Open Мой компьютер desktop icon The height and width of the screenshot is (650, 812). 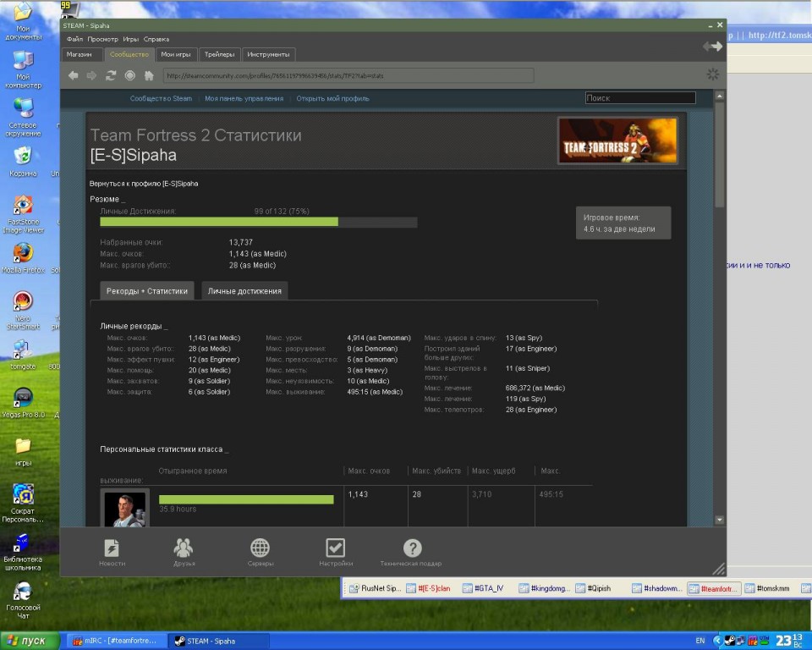(x=23, y=69)
